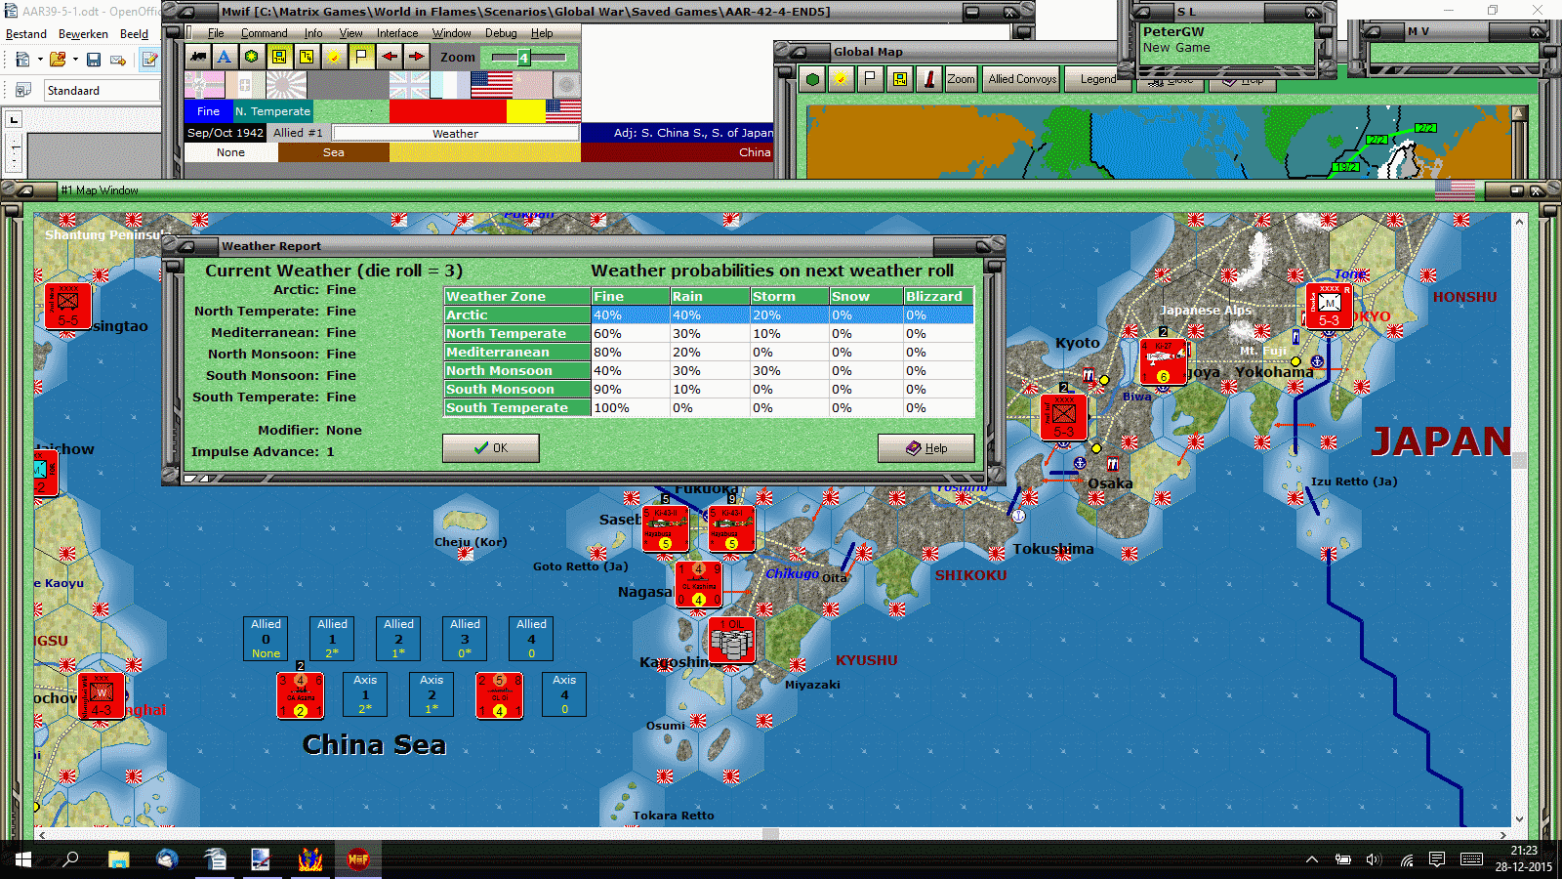Open the Legend in Global Map
Image resolution: width=1562 pixels, height=879 pixels.
[x=1098, y=79]
